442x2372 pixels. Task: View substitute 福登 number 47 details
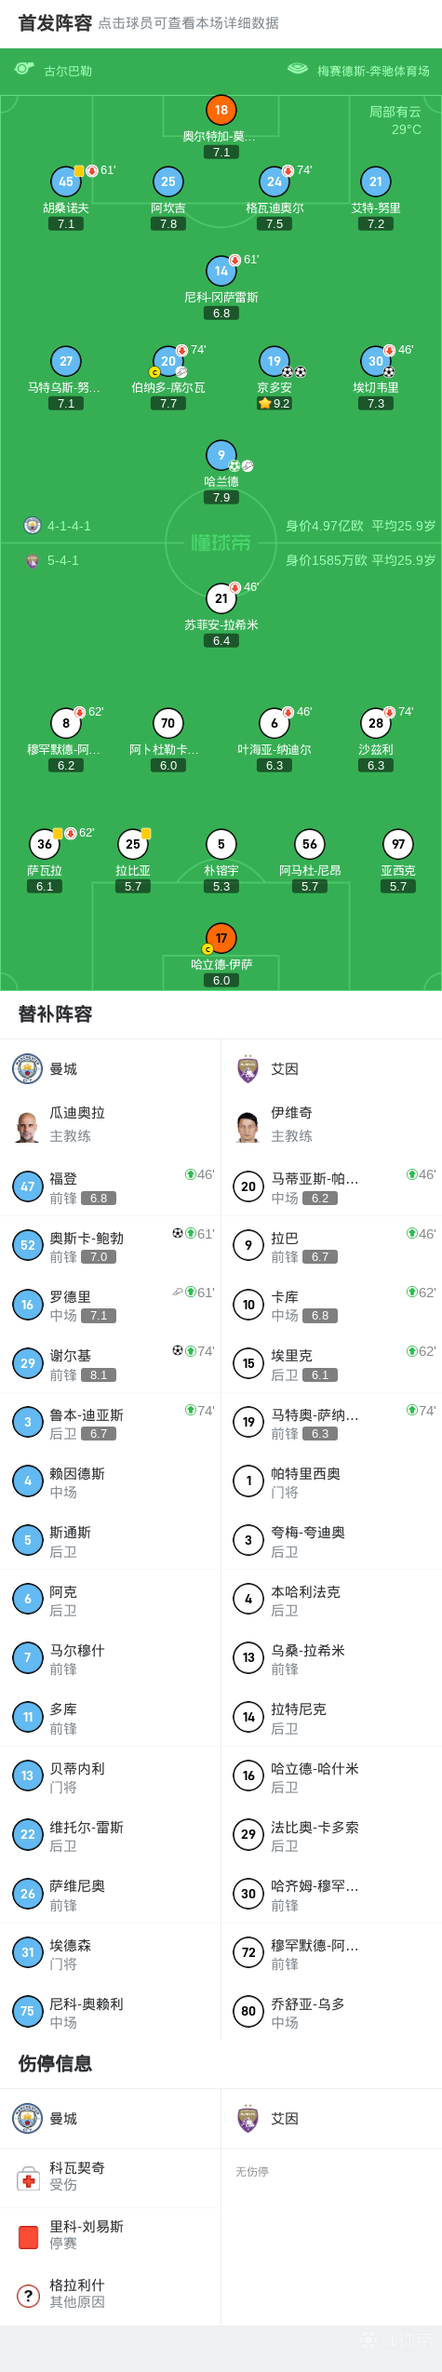click(x=111, y=1187)
